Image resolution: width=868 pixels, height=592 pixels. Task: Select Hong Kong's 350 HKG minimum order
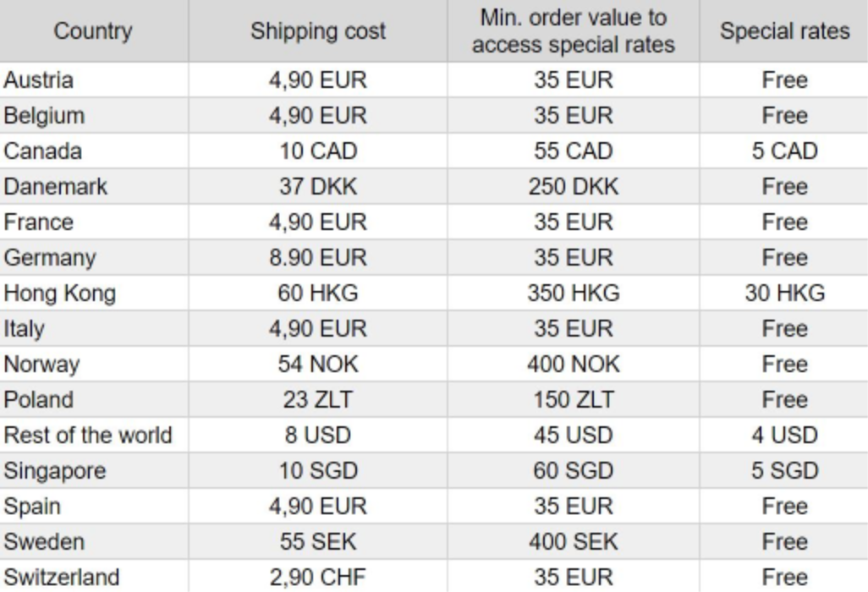click(x=573, y=293)
